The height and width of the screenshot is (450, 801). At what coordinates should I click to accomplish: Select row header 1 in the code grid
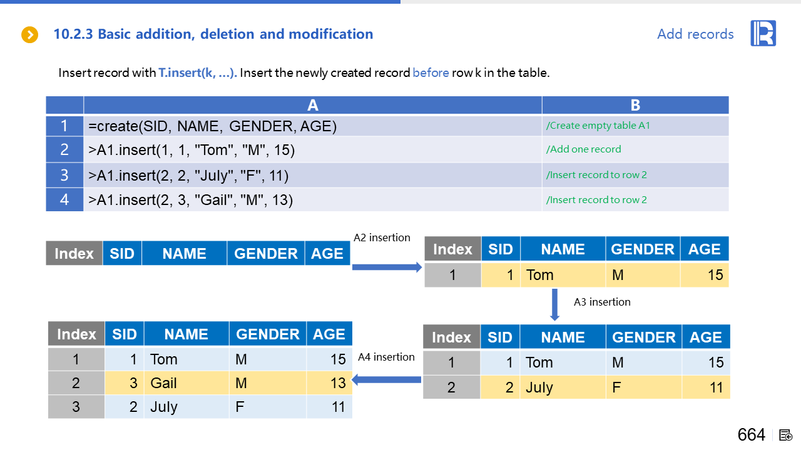[x=64, y=126]
